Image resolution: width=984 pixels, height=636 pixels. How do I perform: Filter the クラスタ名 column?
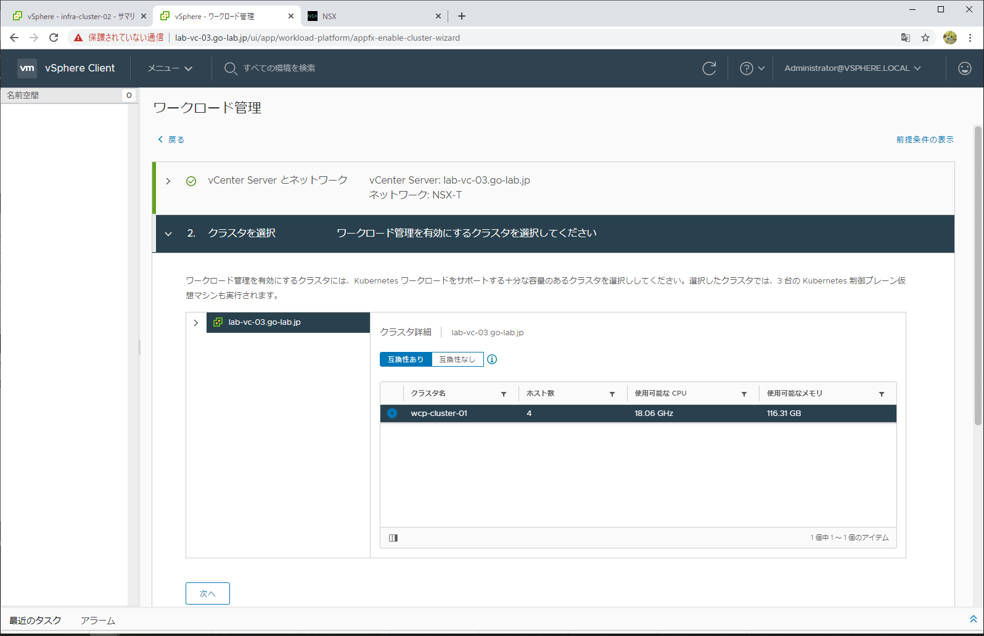point(504,394)
